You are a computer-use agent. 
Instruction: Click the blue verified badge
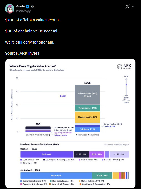[x=27, y=6]
